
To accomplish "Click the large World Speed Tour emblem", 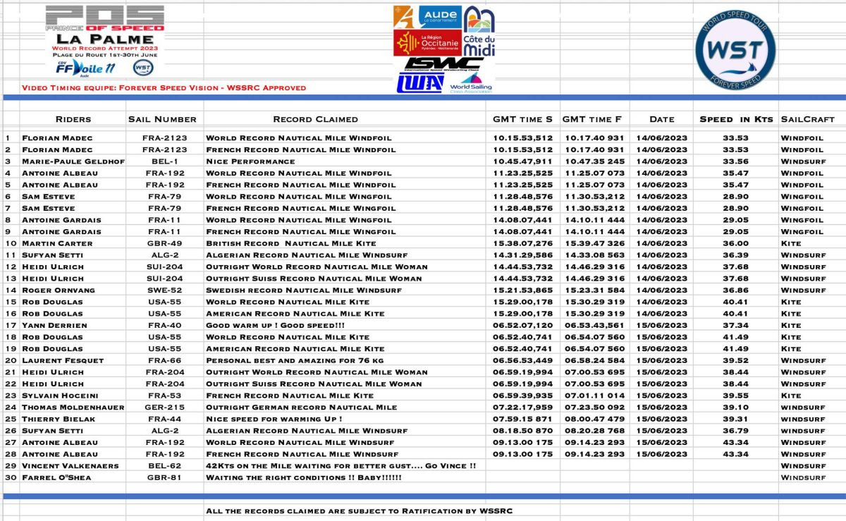I will [x=735, y=49].
